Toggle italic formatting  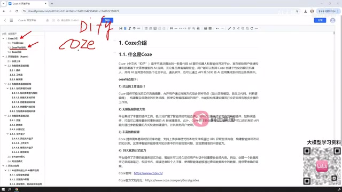(x=129, y=28)
